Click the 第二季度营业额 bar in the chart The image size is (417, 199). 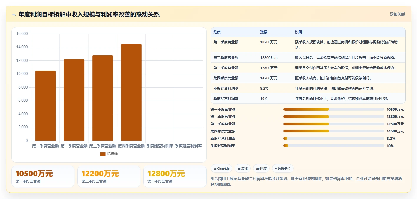click(x=74, y=100)
